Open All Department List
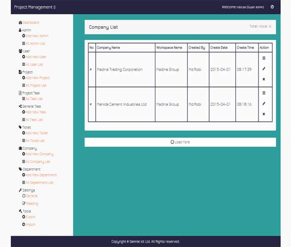 pyautogui.click(x=39, y=183)
